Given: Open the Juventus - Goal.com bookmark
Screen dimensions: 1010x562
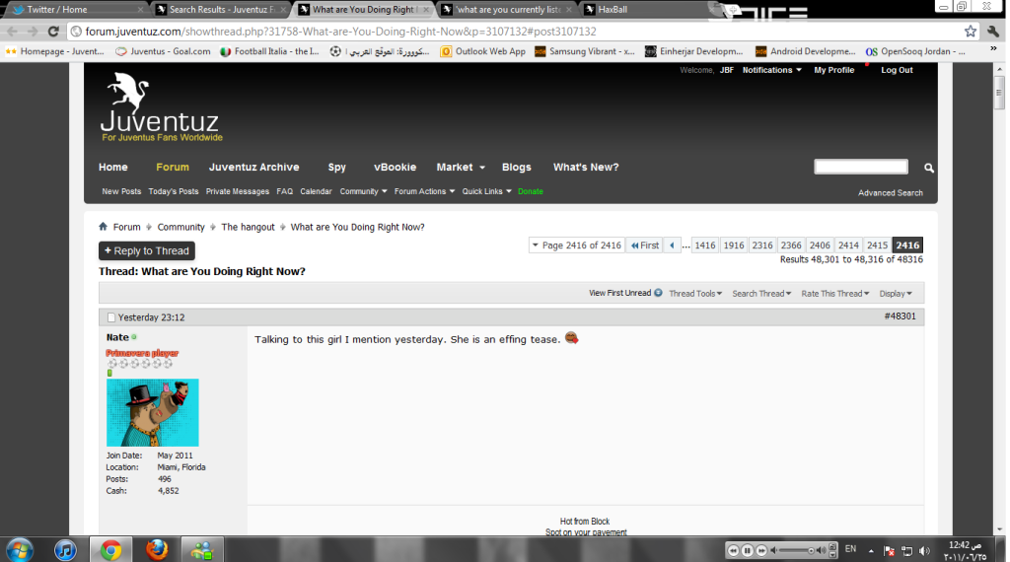Looking at the screenshot, I should [163, 51].
